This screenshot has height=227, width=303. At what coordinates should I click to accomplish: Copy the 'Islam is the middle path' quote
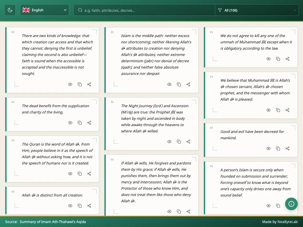(179, 84)
